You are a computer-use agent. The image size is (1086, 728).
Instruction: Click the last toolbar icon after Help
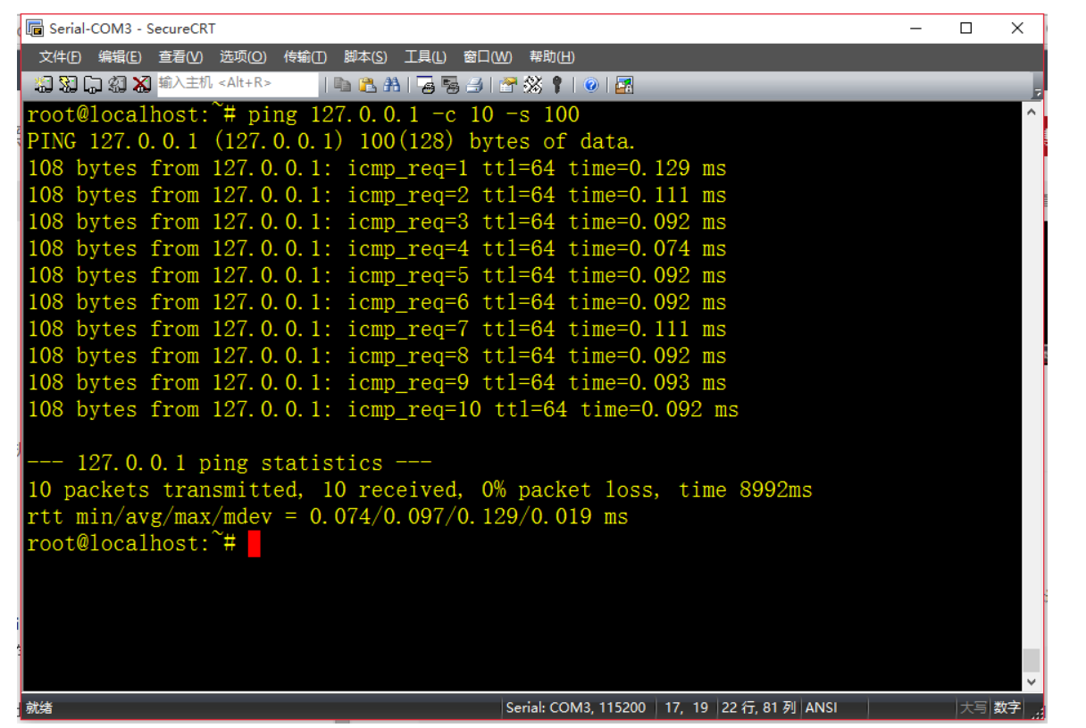(624, 85)
